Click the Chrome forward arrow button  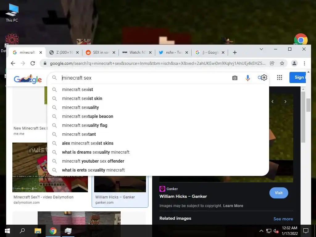click(23, 63)
